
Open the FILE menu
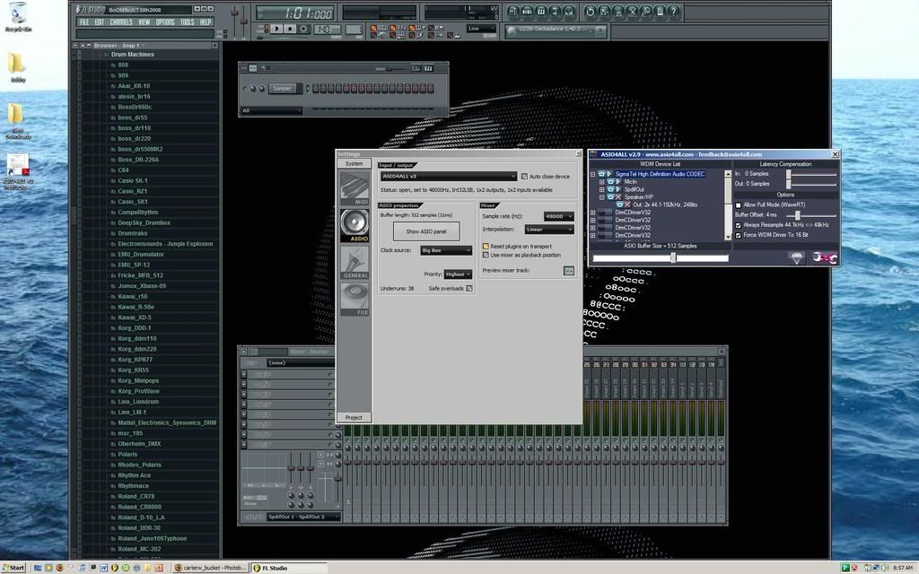pyautogui.click(x=84, y=22)
